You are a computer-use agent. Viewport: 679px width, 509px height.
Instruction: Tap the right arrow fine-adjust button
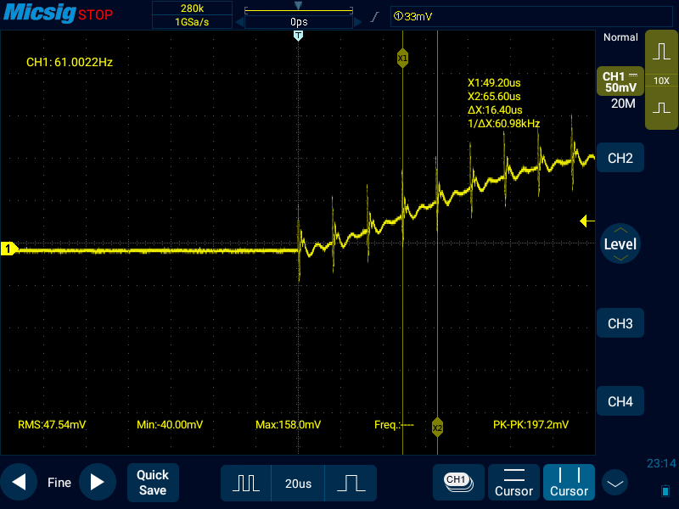coord(98,483)
